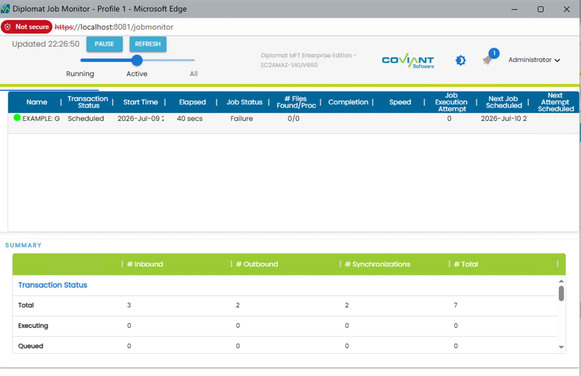Toggle the dark mode theme icon

tap(460, 60)
